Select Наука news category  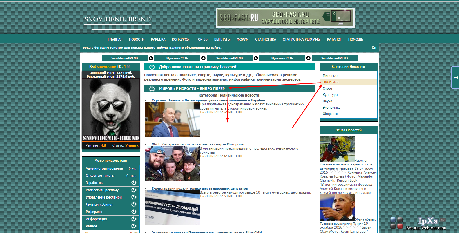(327, 101)
